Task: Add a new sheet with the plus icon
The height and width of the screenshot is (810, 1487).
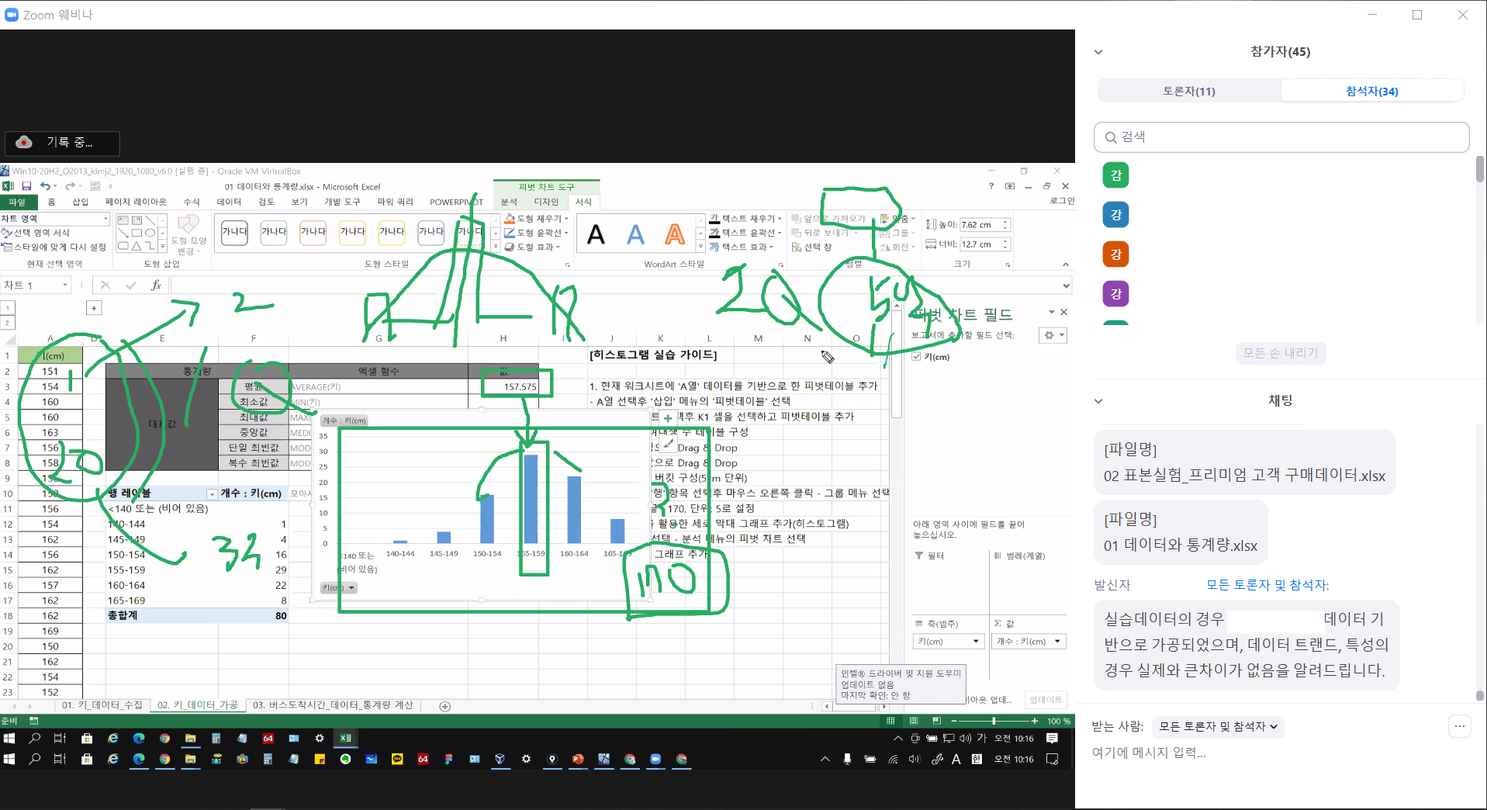Action: 444,706
